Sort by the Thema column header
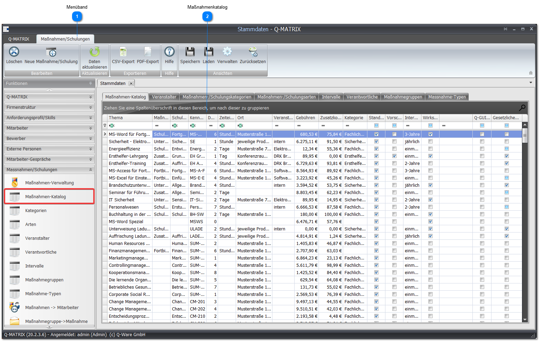Viewport: 540px width, 342px height. [x=130, y=118]
